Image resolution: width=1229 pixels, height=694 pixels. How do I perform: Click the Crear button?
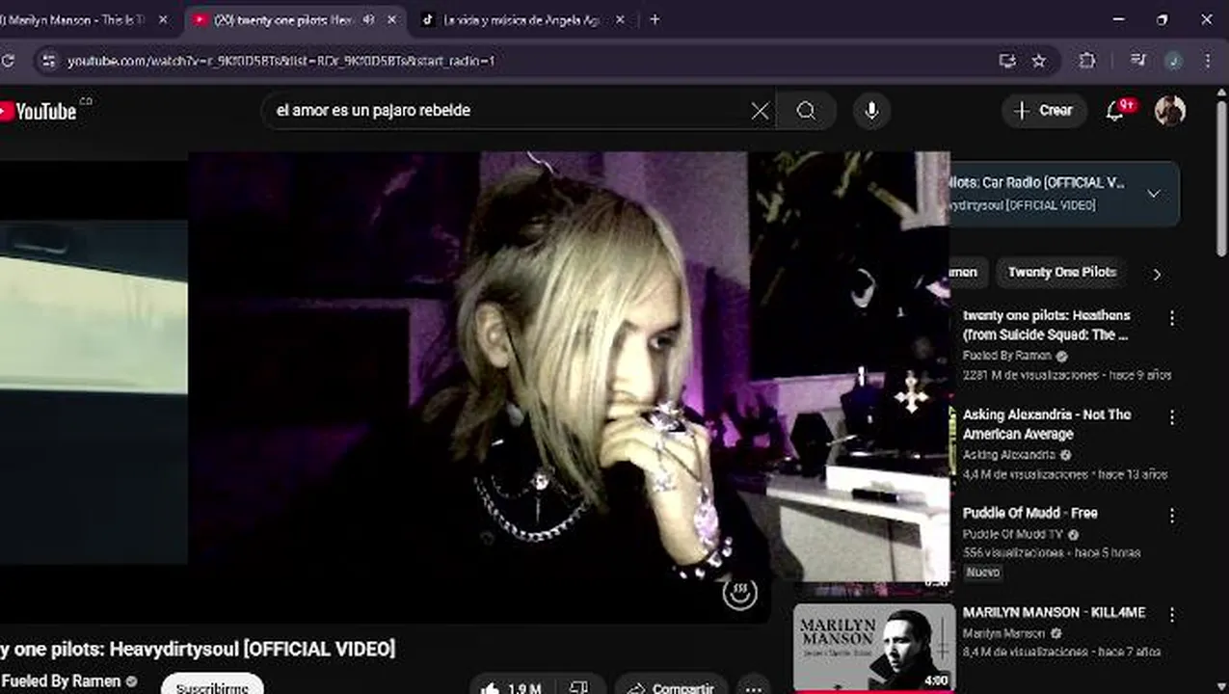pyautogui.click(x=1044, y=111)
